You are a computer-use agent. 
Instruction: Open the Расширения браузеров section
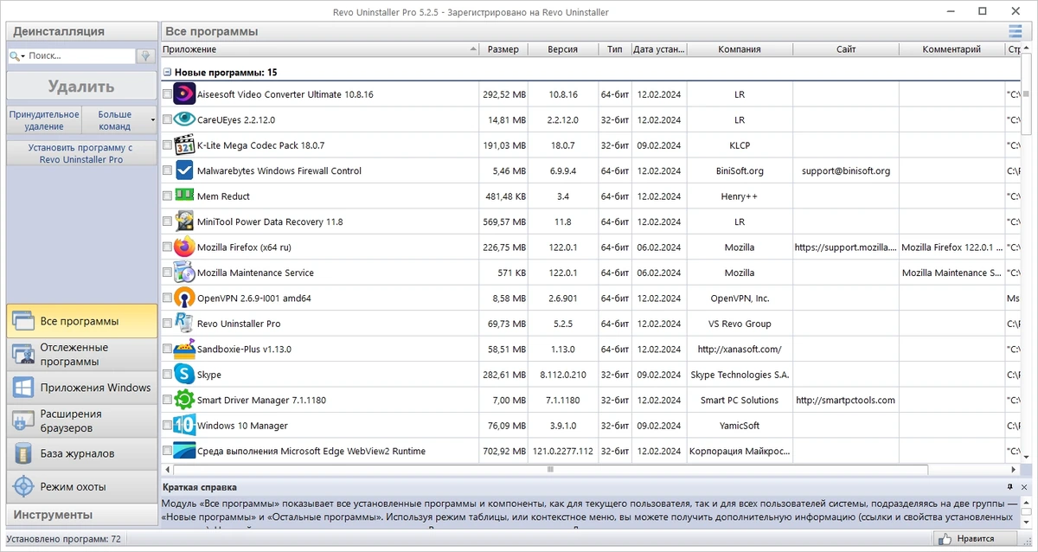pos(82,420)
